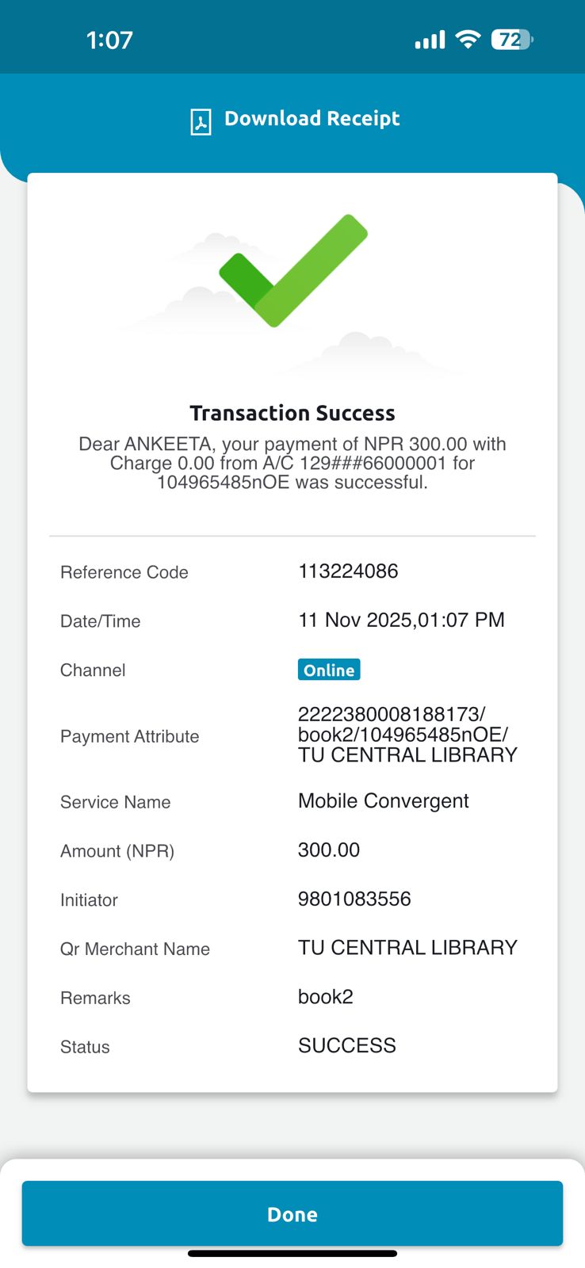Tap the Wi-Fi status icon
Screen dimensions: 585x1268
click(x=468, y=40)
